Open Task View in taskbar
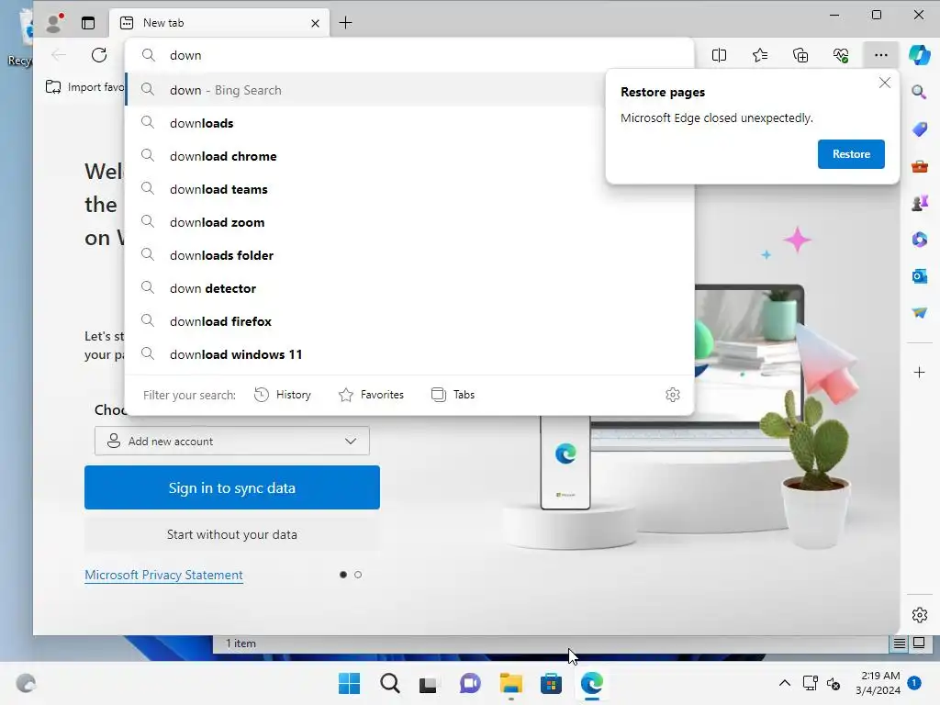The image size is (940, 705). 430,683
